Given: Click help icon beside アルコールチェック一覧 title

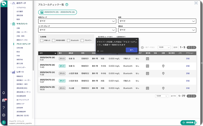Looking at the screenshot, I should click(x=67, y=5).
